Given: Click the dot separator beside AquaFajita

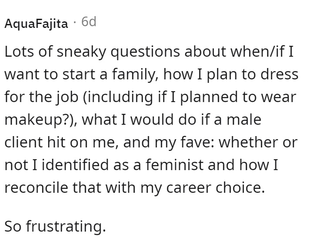Looking at the screenshot, I should 75,22.
